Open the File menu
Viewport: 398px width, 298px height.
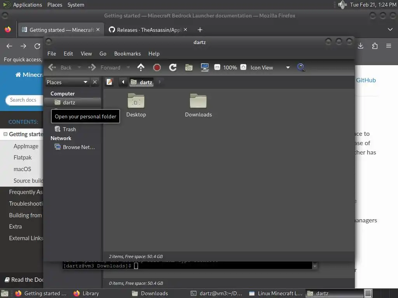click(x=52, y=54)
